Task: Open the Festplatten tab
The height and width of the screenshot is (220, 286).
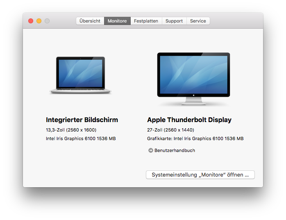Action: pyautogui.click(x=146, y=21)
